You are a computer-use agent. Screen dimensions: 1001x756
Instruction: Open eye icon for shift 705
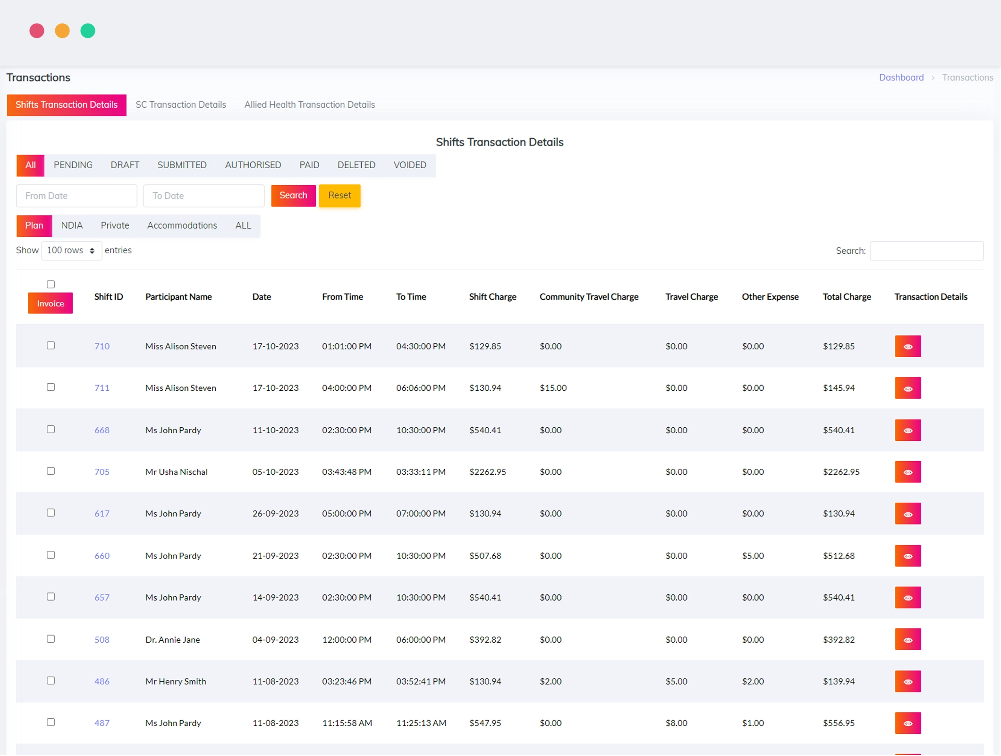click(908, 472)
